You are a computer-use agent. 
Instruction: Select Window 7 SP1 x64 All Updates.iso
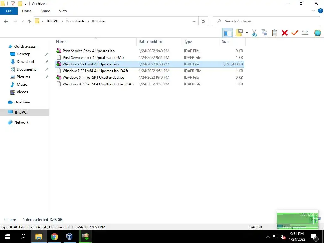(x=150, y=64)
